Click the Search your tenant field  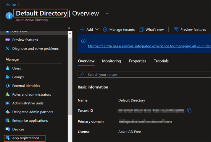click(142, 75)
